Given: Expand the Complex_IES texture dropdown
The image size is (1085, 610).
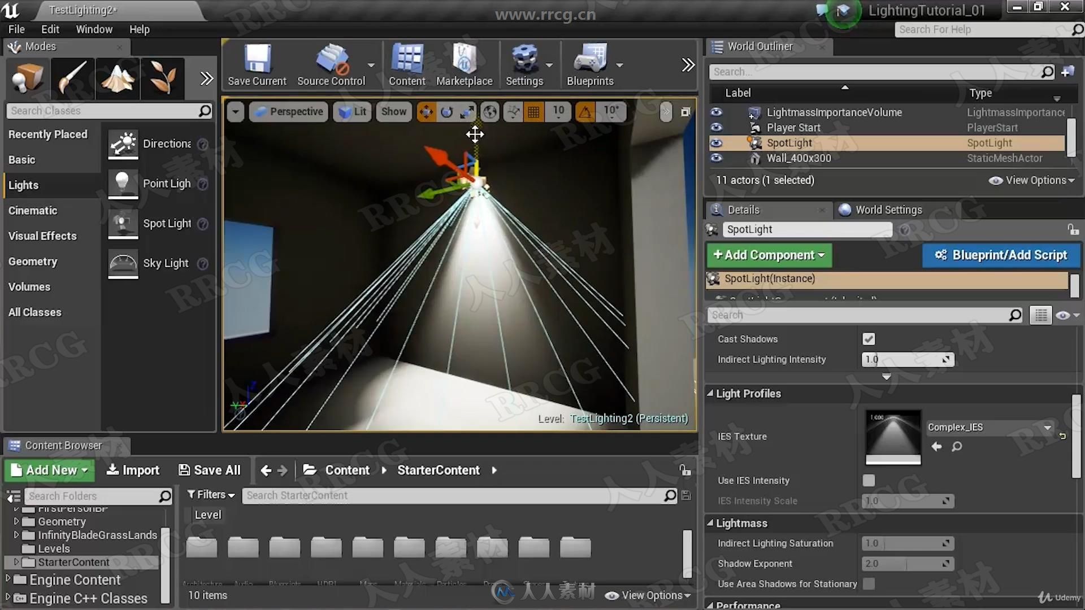Looking at the screenshot, I should click(1048, 426).
